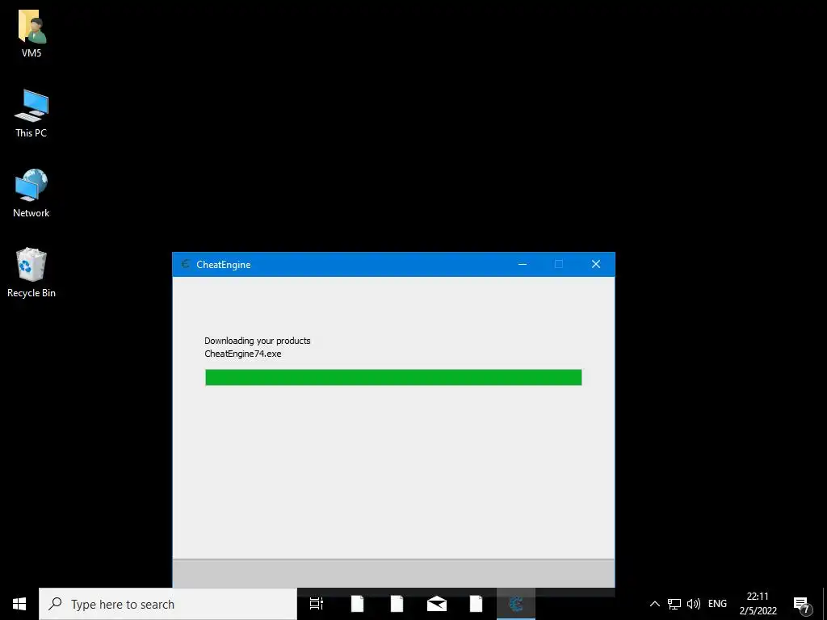Close the CheatEngine installer window
This screenshot has width=827, height=620.
tap(596, 264)
